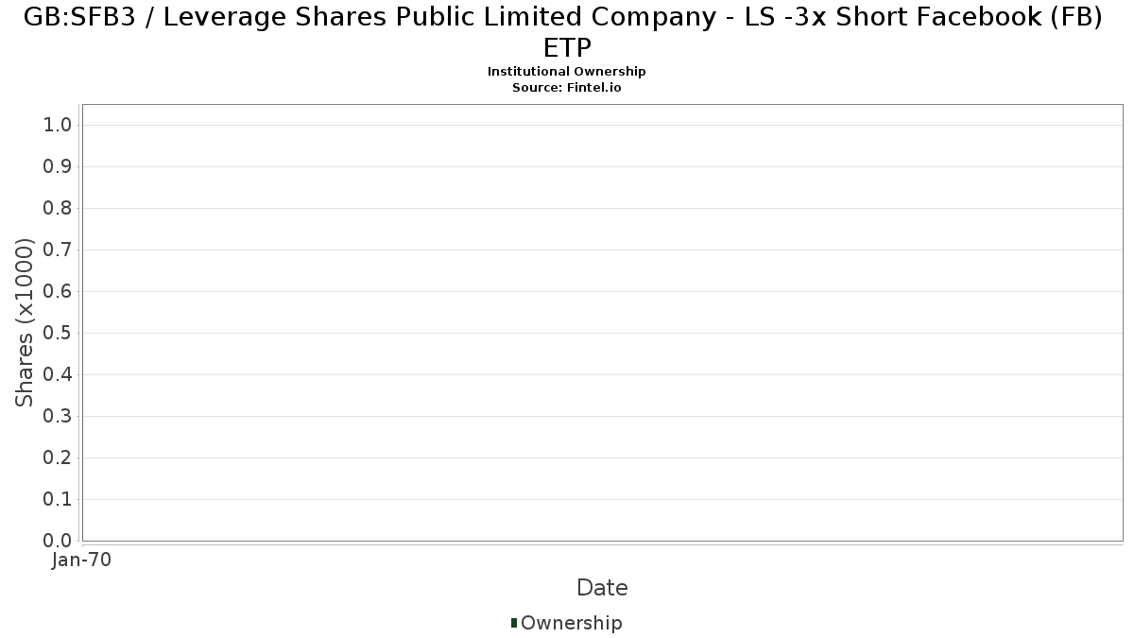Click the 1.0 y-axis tick label
1134x638 pixels.
tap(58, 126)
